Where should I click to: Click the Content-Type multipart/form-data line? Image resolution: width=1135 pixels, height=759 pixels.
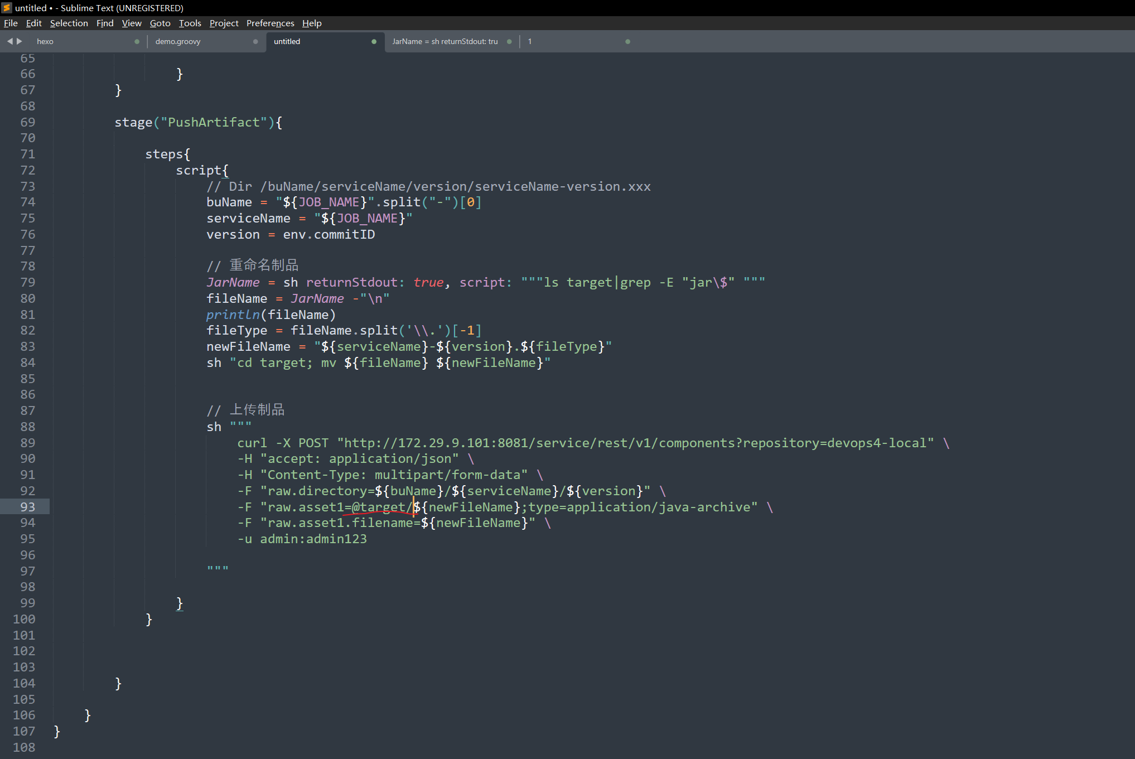click(390, 475)
